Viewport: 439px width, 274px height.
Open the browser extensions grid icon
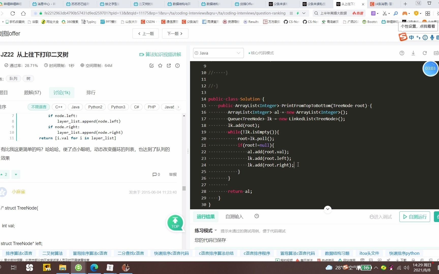[x=428, y=13]
